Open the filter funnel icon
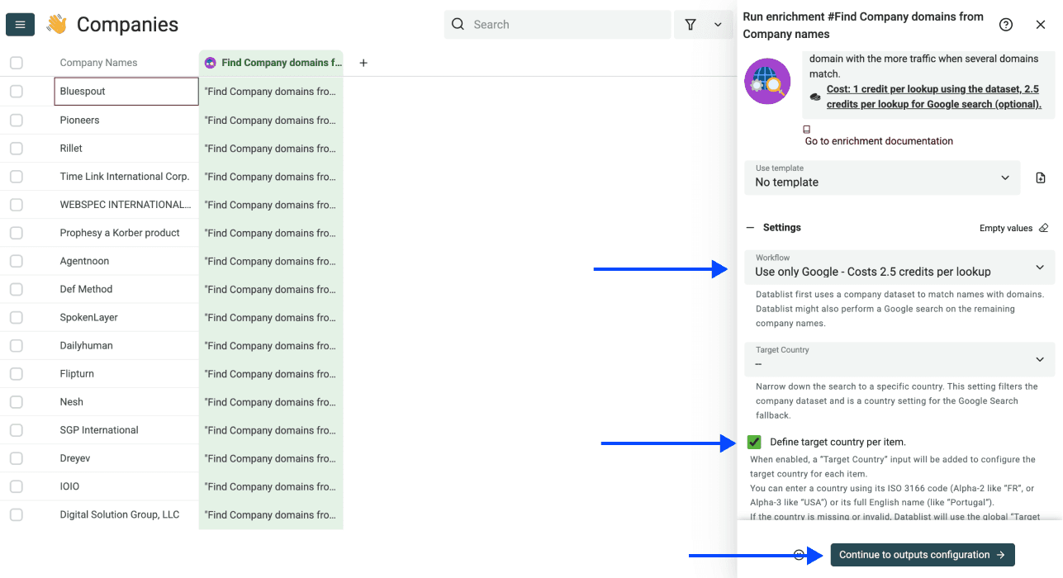The image size is (1063, 578). (x=690, y=24)
